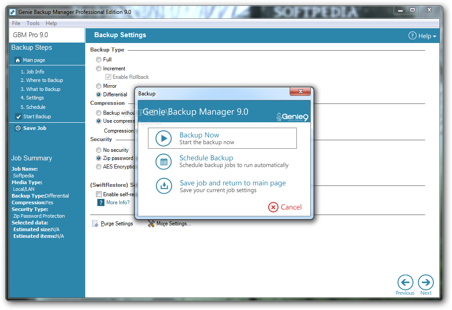Select the Increment backup type

pos(99,69)
